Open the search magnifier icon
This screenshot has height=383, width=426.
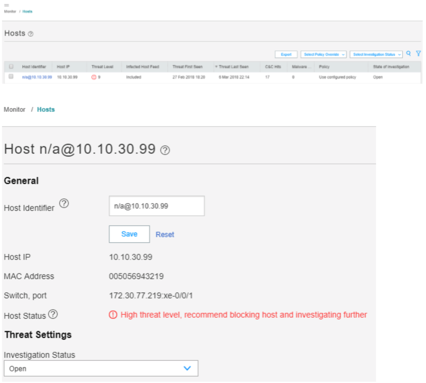(408, 53)
